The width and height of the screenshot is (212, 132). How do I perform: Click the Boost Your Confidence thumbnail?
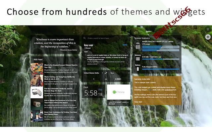[37, 116]
